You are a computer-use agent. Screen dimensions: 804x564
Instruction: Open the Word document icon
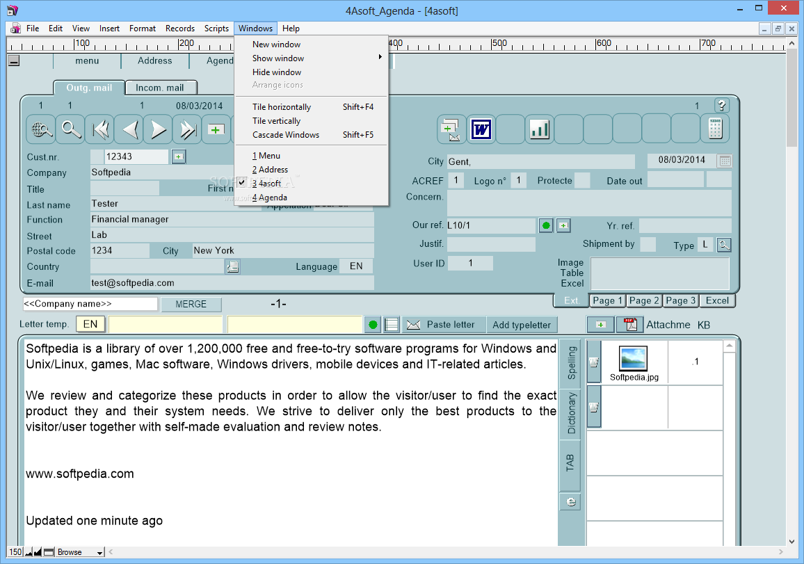481,129
